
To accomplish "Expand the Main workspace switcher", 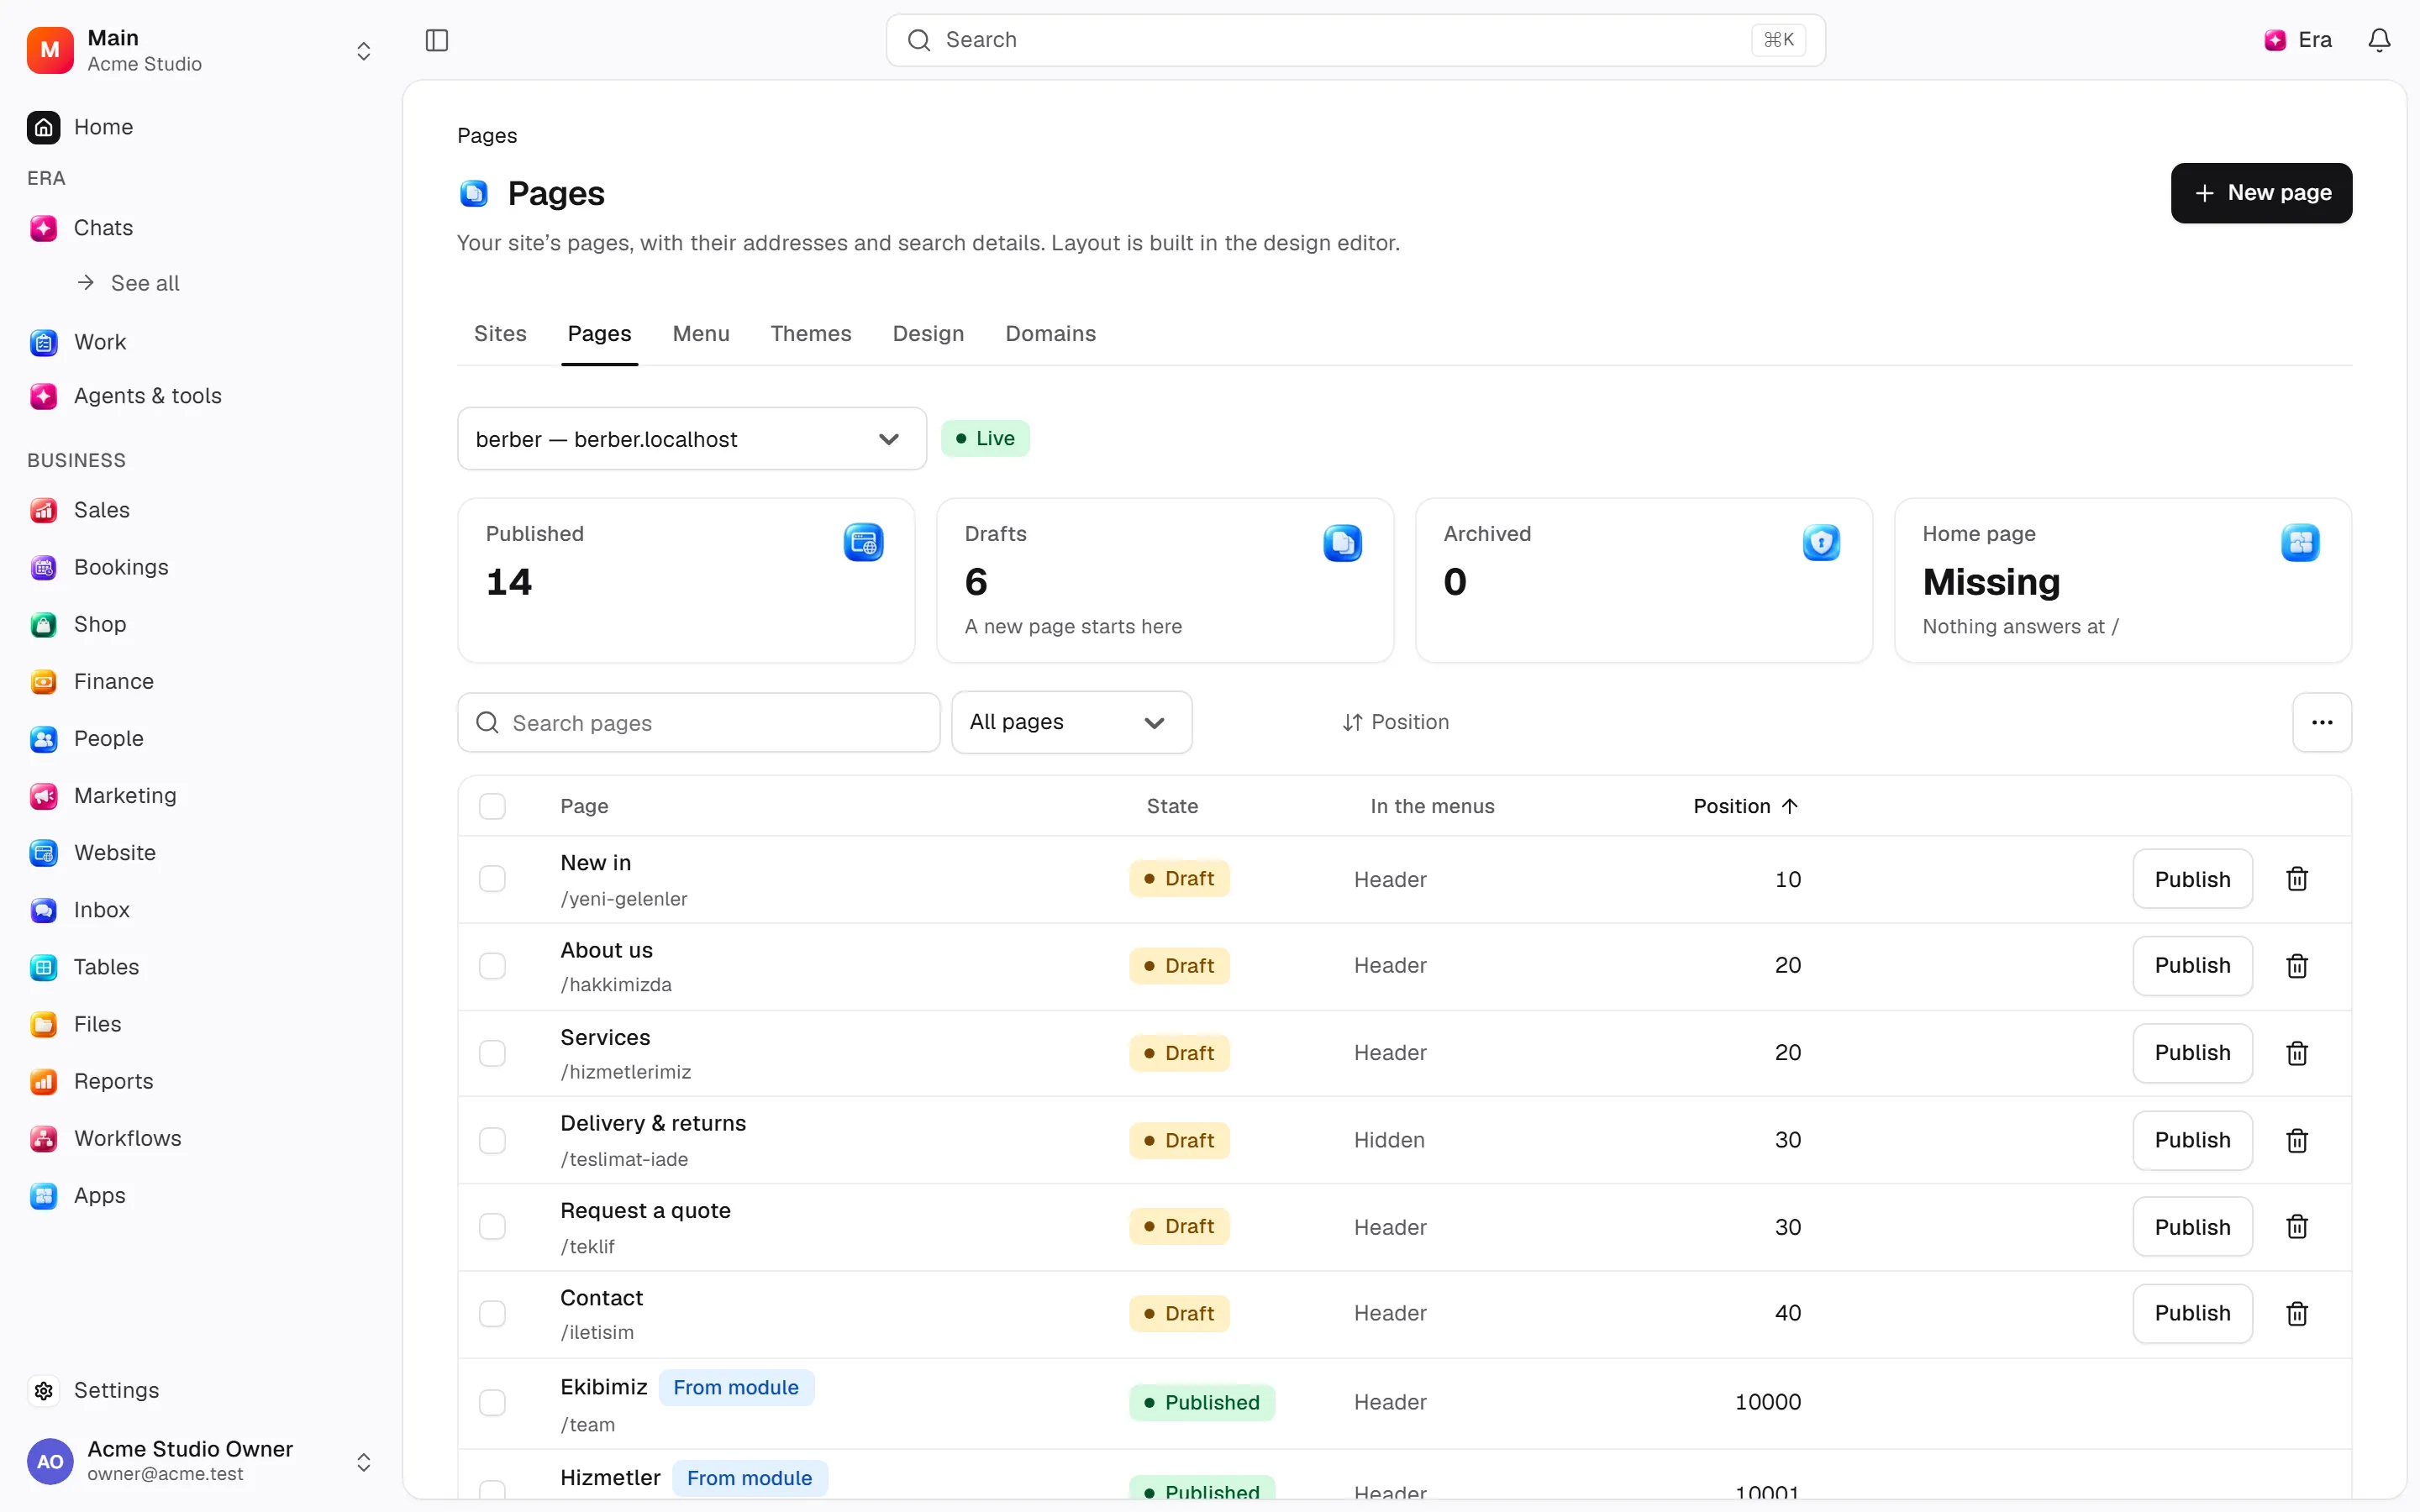I will coord(200,50).
